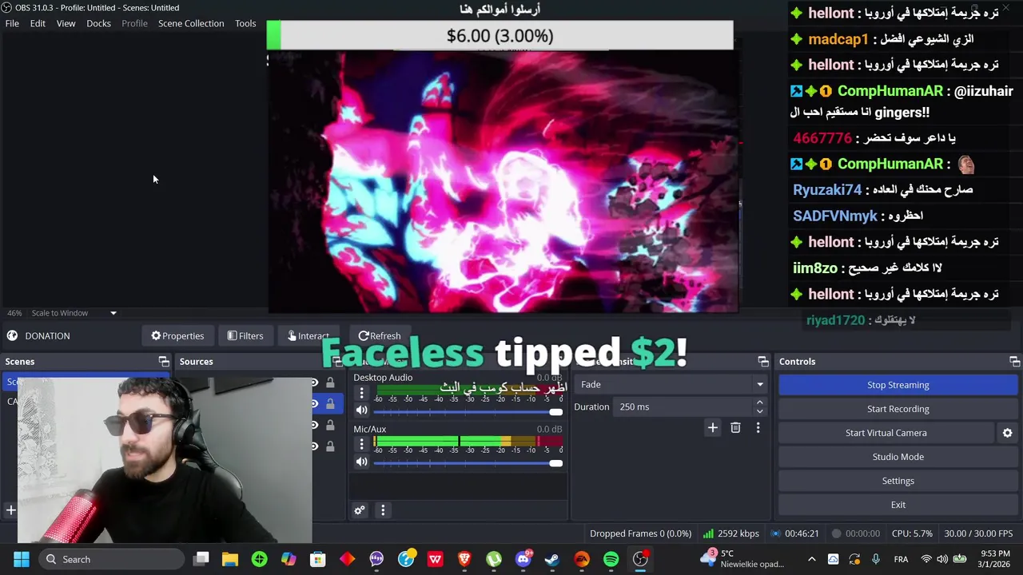Adjust the Desktop Audio volume slider

468,412
